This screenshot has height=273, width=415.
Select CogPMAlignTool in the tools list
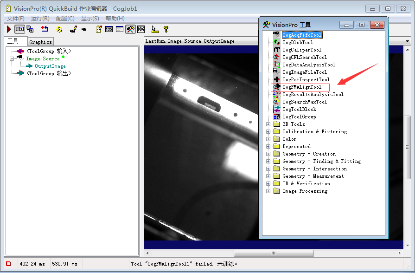coord(301,87)
